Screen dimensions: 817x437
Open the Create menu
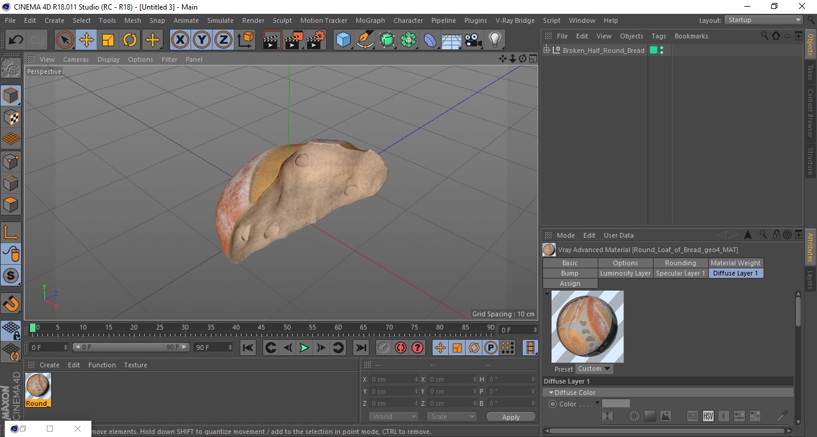(54, 20)
